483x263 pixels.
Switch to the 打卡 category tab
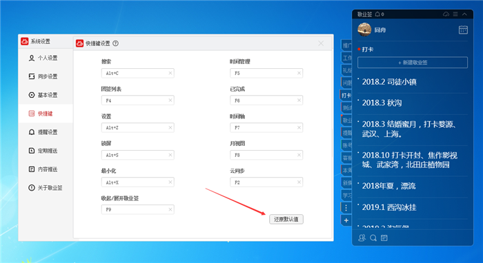click(x=346, y=95)
